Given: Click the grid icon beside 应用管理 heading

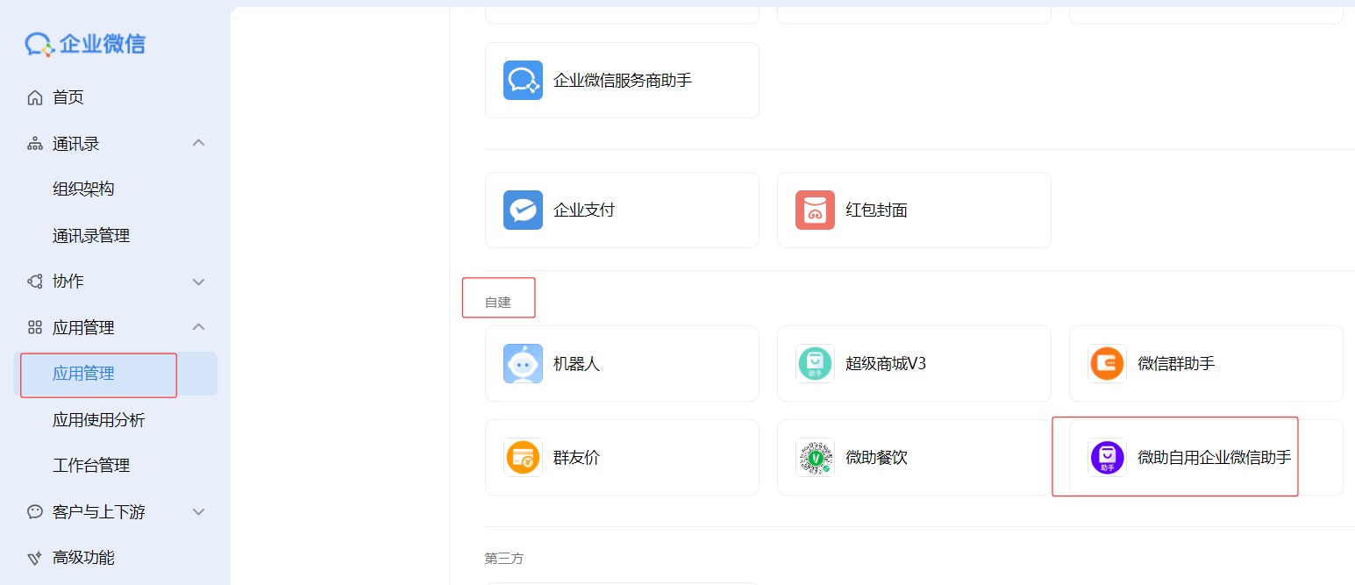Looking at the screenshot, I should 35,327.
